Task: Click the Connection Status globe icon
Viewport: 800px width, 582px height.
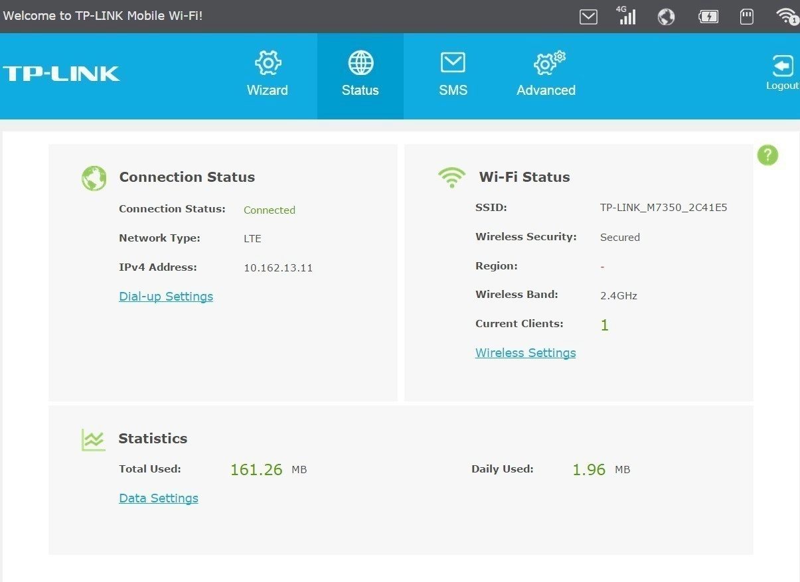Action: tap(94, 178)
